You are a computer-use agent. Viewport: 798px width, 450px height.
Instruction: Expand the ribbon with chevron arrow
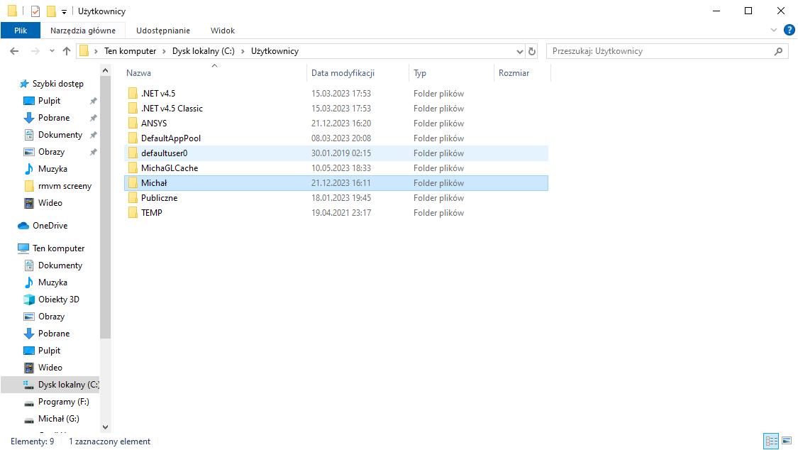pyautogui.click(x=774, y=31)
